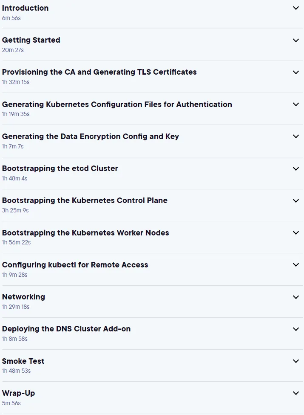Image resolution: width=304 pixels, height=415 pixels.
Task: Expand the Smoke Test chevron
Action: coord(296,361)
